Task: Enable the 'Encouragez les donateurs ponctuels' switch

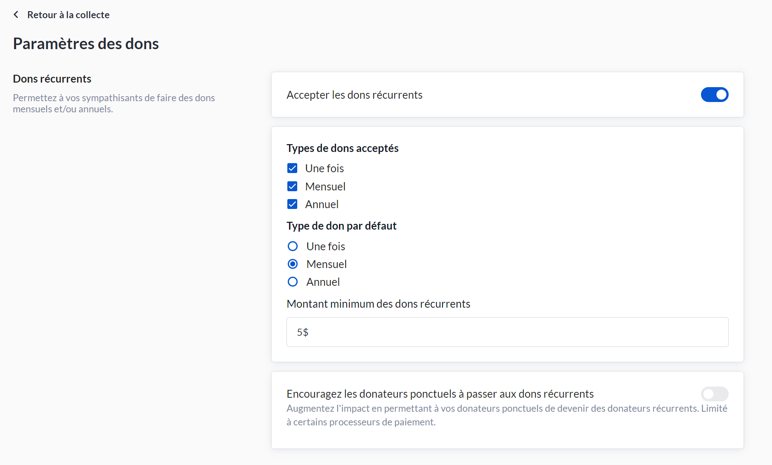Action: 714,394
